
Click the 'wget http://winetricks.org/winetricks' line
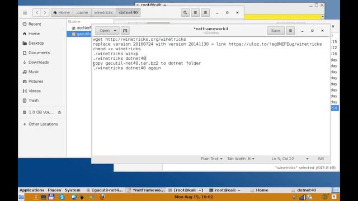139,39
